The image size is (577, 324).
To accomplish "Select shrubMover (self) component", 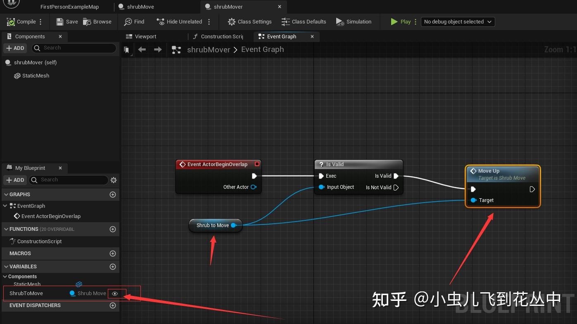I will [x=31, y=63].
